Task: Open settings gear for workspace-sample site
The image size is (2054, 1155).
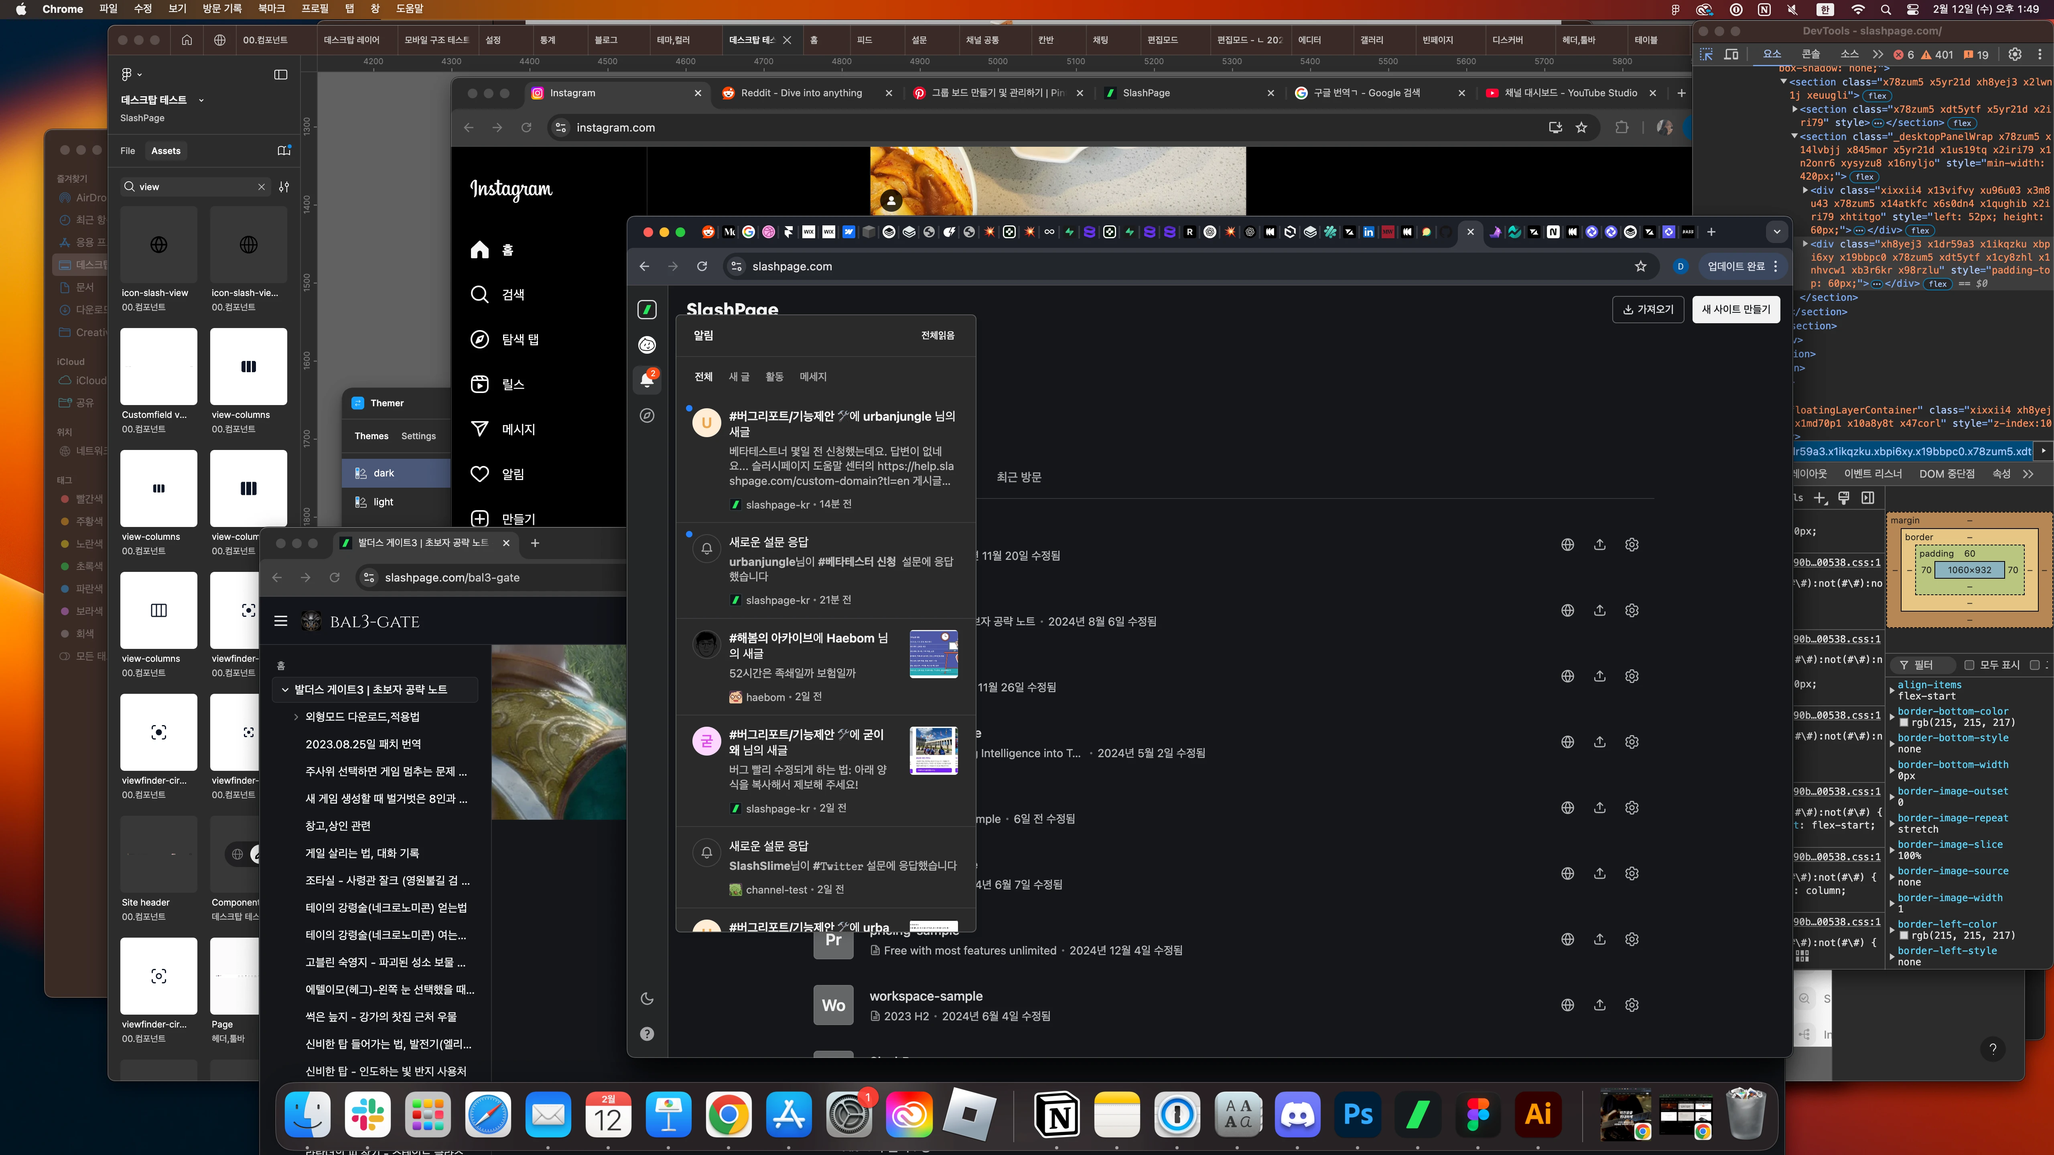Action: pyautogui.click(x=1632, y=1005)
